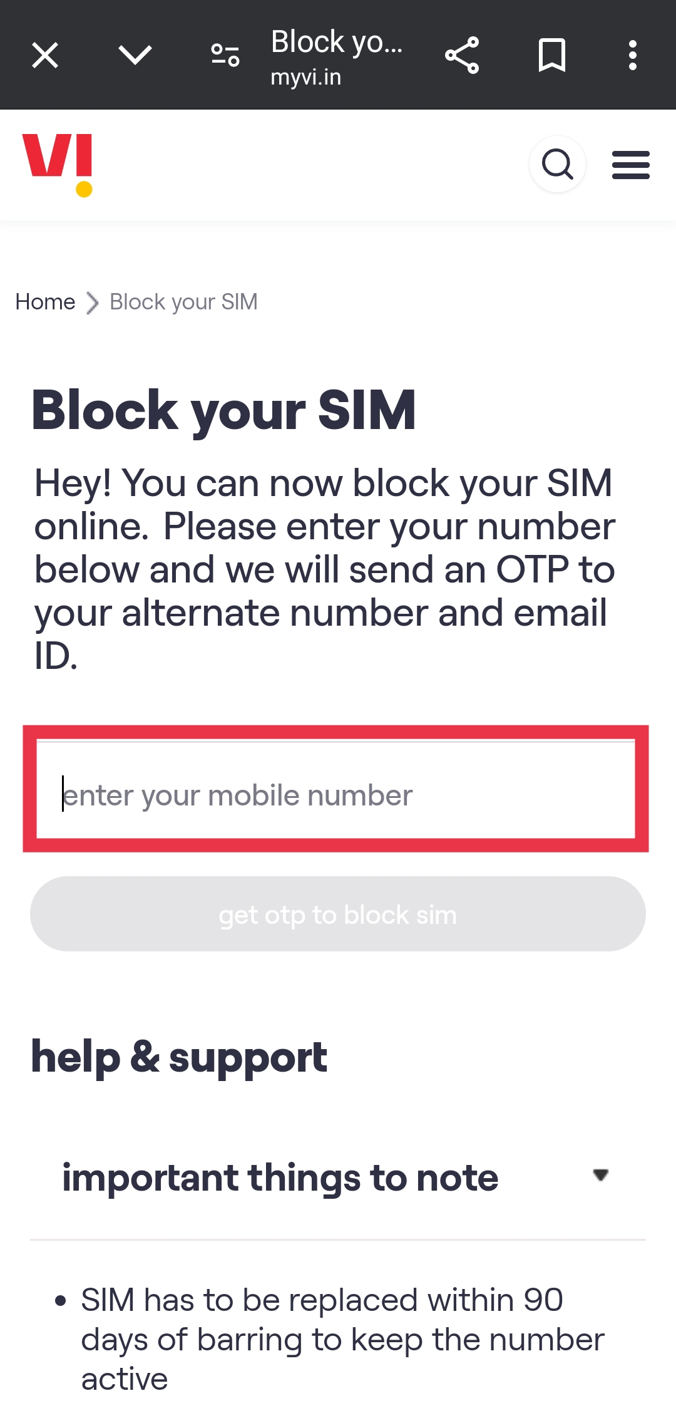The image size is (676, 1418).
Task: Collapse important things to note arrow
Action: point(601,1175)
